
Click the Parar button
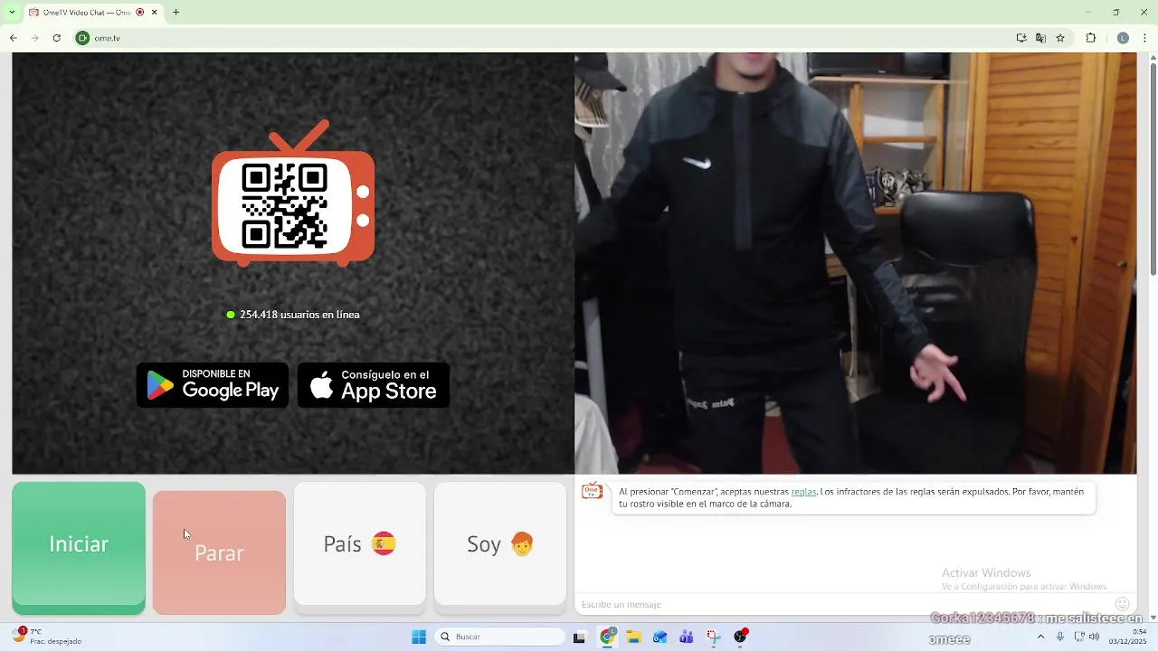tap(219, 552)
